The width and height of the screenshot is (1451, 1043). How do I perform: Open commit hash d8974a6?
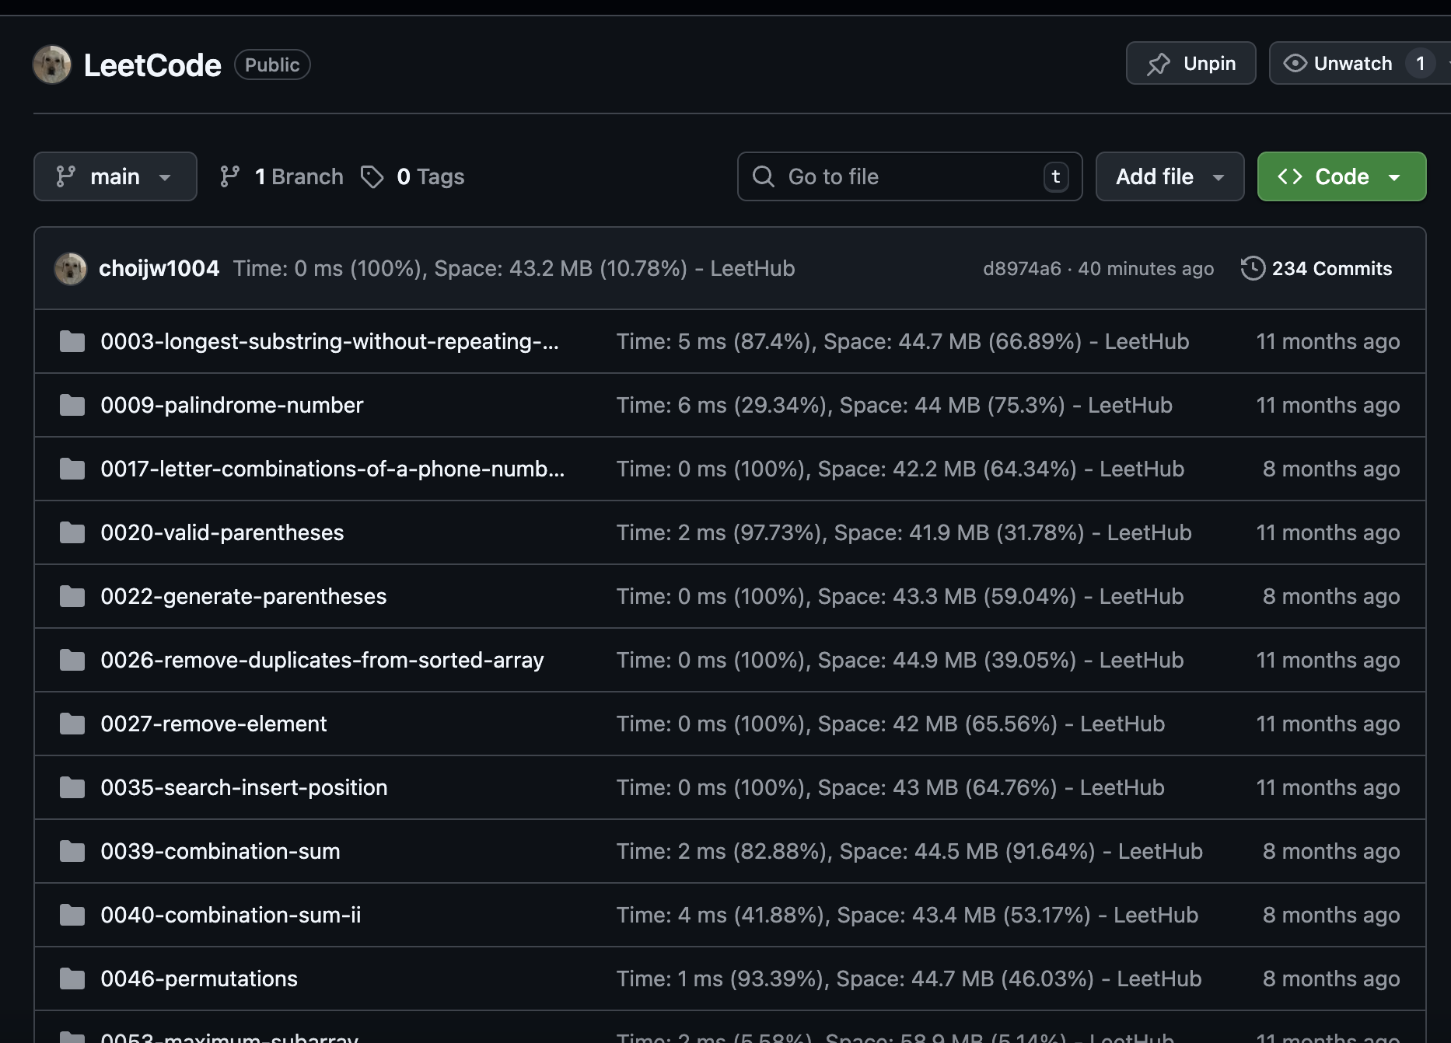coord(1022,269)
